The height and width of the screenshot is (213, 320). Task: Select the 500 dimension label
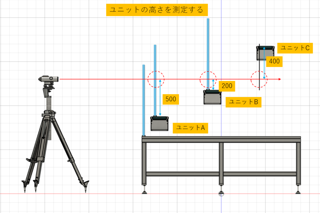tap(171, 99)
